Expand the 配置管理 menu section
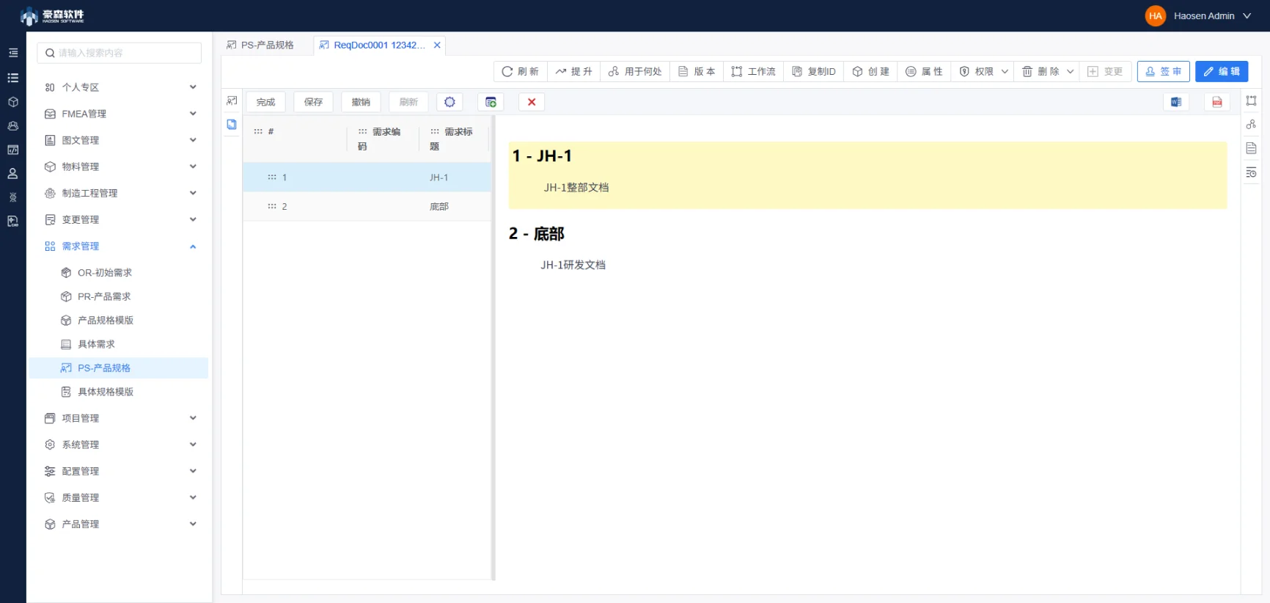The height and width of the screenshot is (603, 1270). click(x=120, y=471)
